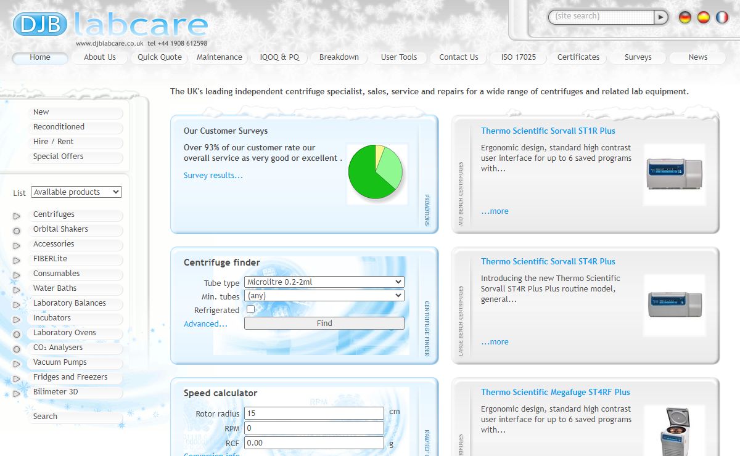Open the Sorvall ST4R Plus product image
Viewport: 740px width, 456px height.
674,305
